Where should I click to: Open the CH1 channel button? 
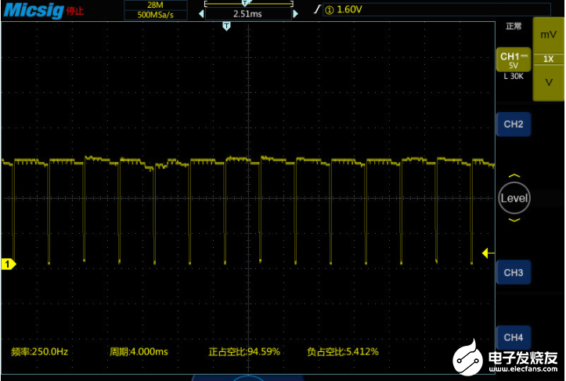pos(514,59)
